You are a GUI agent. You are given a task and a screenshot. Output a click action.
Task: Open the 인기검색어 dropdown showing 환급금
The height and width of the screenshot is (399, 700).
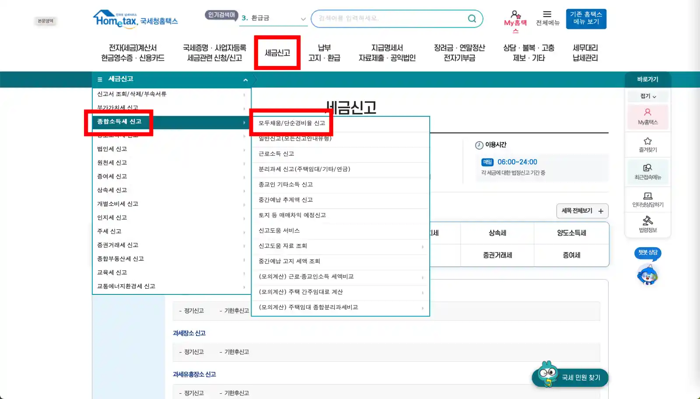[303, 19]
